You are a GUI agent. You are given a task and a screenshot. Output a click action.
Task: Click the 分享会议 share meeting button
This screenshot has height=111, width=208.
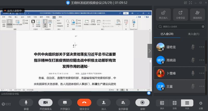(x=180, y=14)
